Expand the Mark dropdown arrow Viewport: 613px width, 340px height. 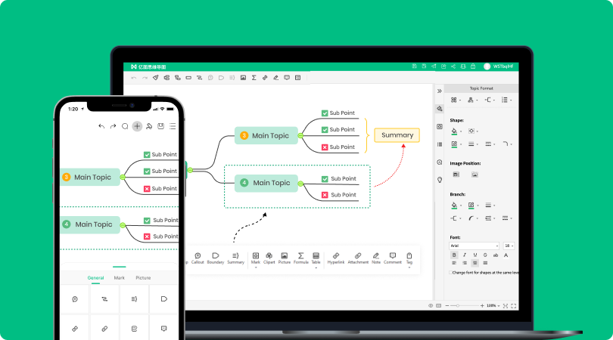point(255,267)
